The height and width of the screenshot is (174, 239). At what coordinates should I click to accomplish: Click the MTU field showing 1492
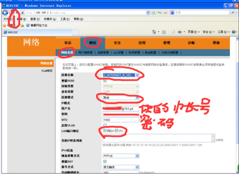click(x=121, y=120)
